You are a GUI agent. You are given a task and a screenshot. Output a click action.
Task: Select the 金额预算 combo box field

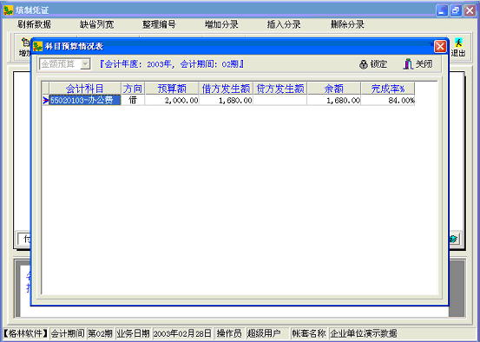tap(64, 64)
